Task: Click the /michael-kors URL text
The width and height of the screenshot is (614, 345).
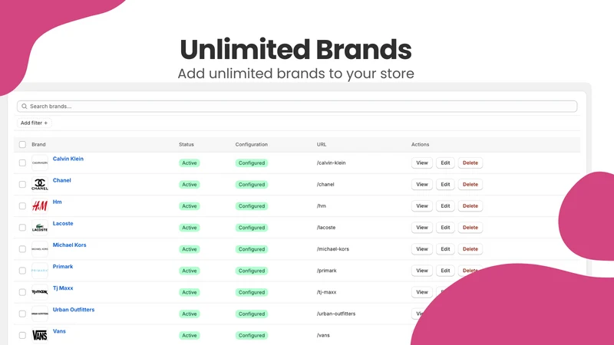Action: (333, 248)
